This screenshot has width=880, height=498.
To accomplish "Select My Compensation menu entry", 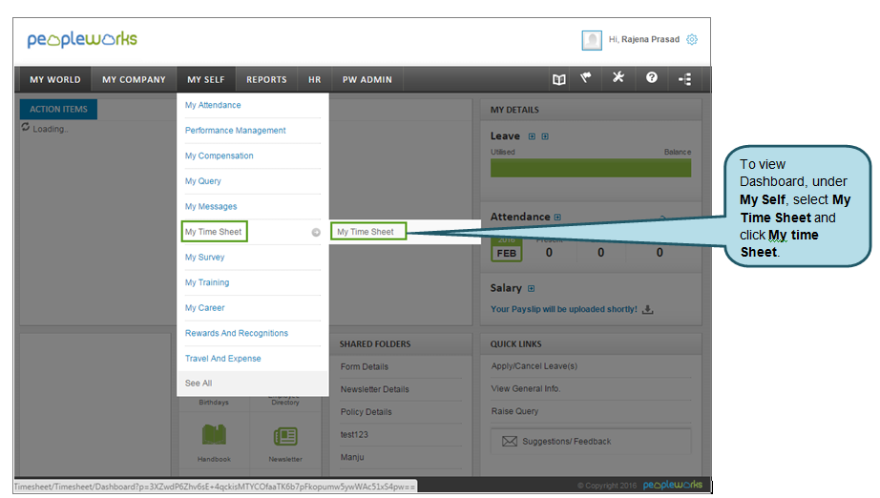I will (219, 156).
